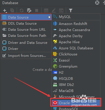Click the Filter funnel icon
Image resolution: width=105 pixels, height=110 pixels.
point(71,10)
